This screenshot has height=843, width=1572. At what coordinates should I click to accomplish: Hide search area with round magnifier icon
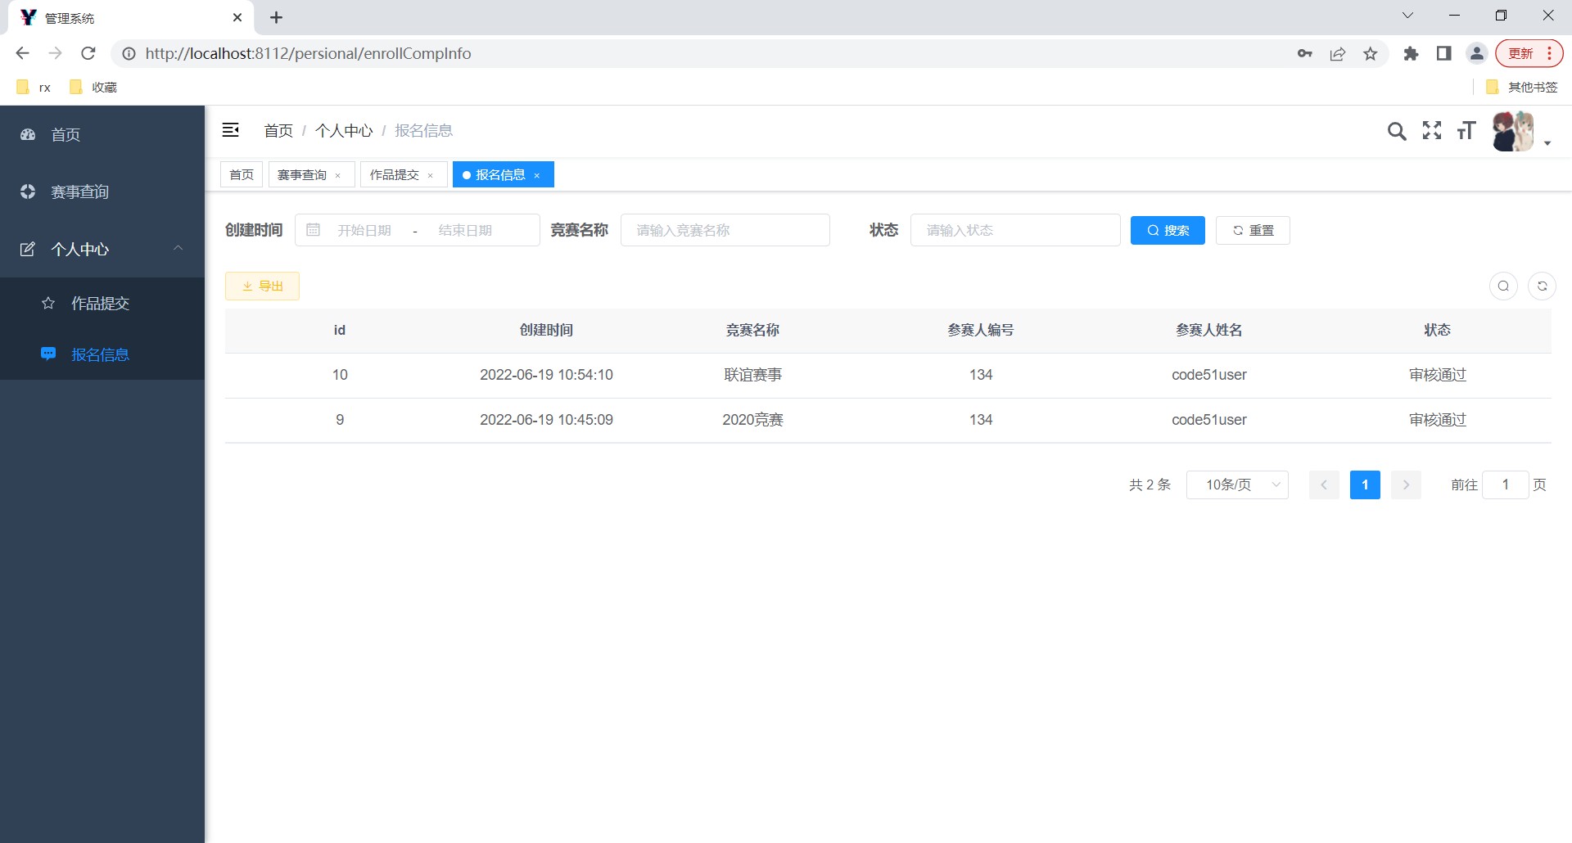1503,286
